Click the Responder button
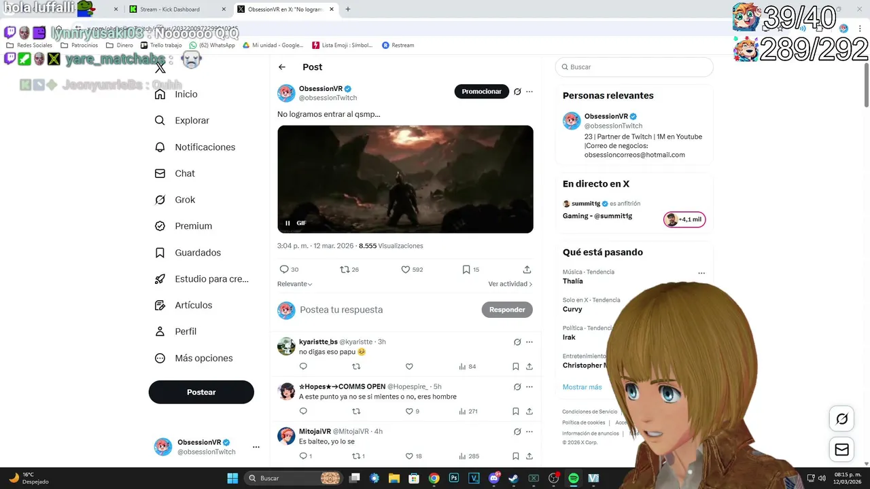Screen dimensions: 870x489 tap(507, 310)
